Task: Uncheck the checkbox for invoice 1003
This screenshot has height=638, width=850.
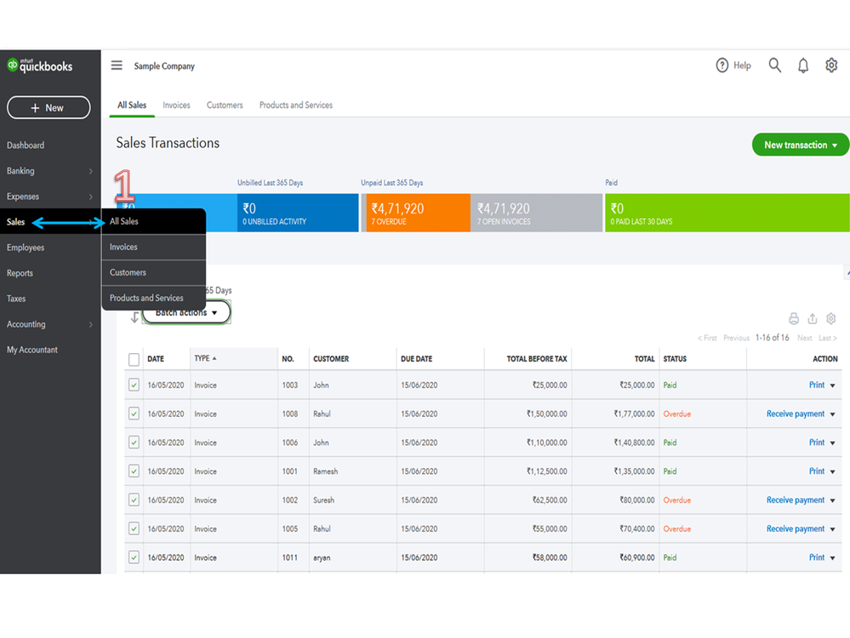Action: (134, 385)
